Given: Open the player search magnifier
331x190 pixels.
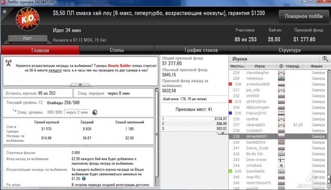Looking at the screenshot, I should tap(325, 59).
